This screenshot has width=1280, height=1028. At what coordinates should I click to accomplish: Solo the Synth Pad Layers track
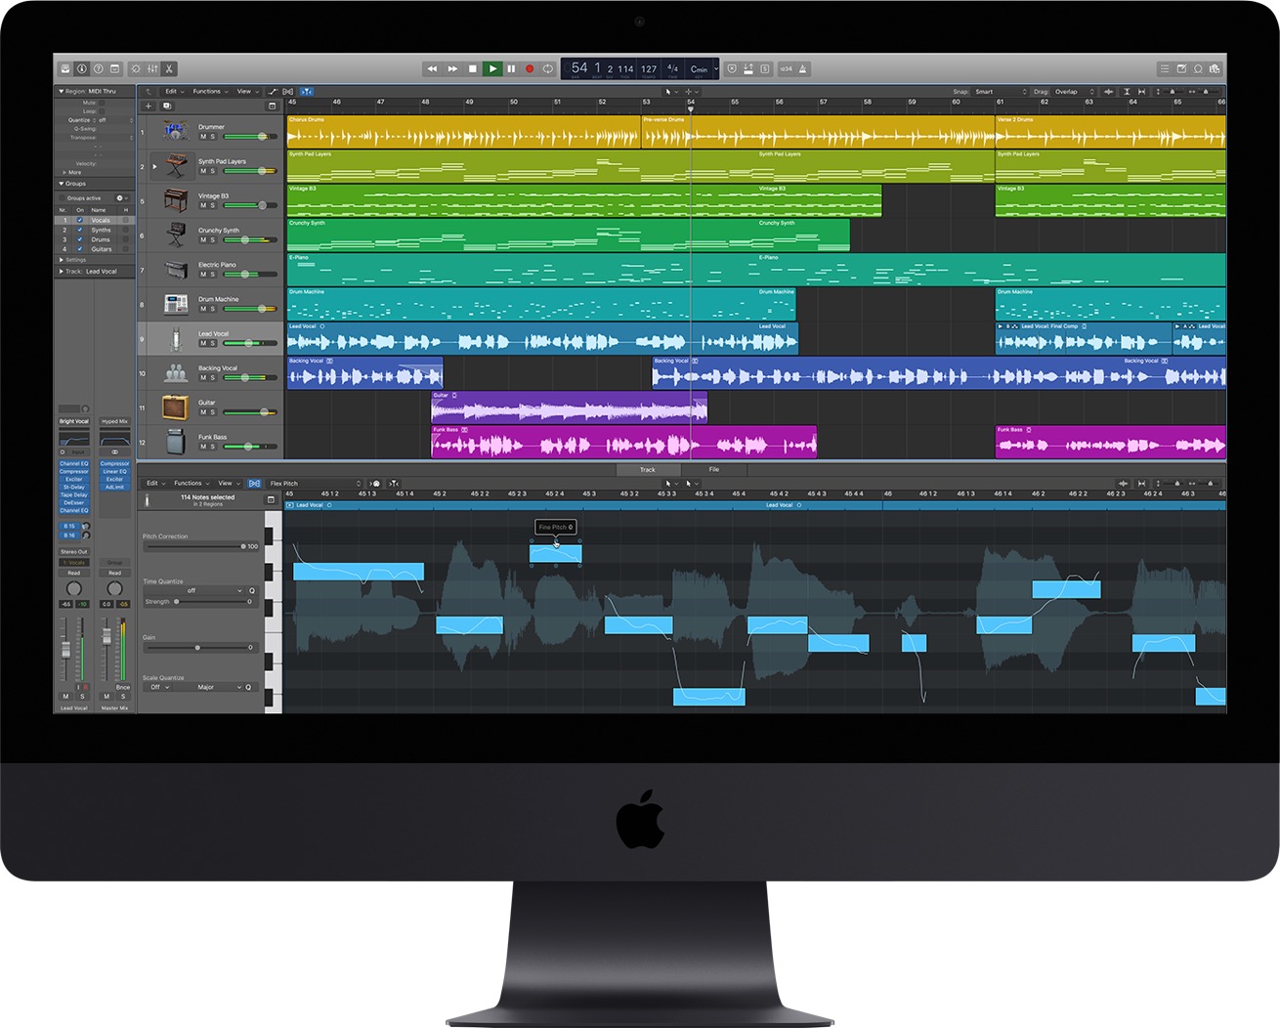click(x=213, y=171)
